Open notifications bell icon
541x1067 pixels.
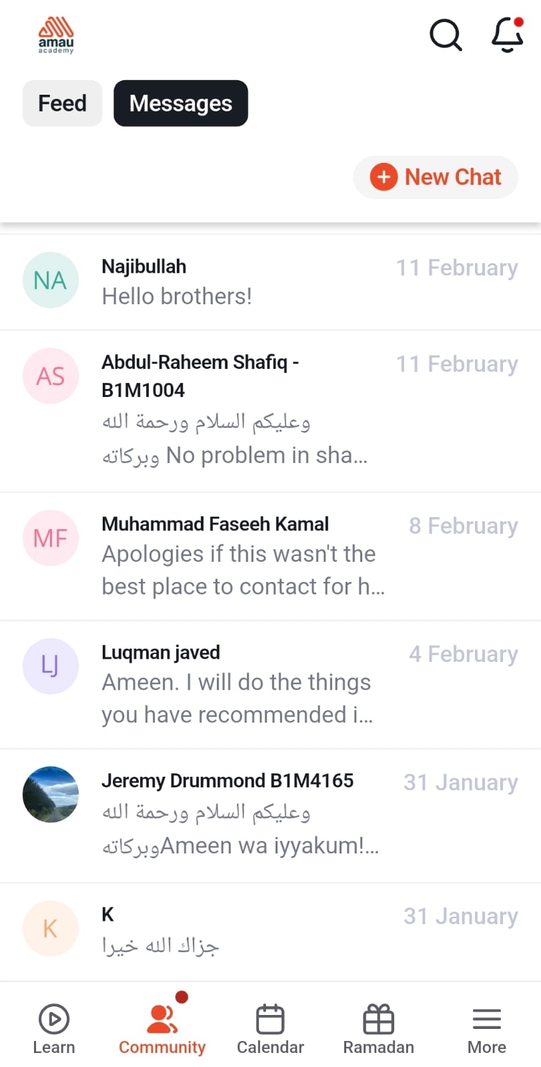tap(507, 35)
